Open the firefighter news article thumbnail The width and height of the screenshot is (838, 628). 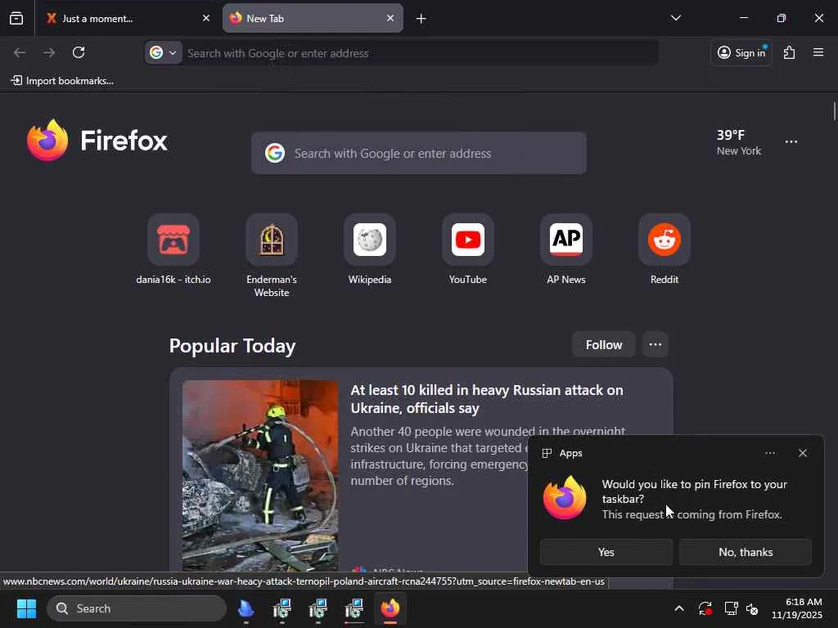(x=260, y=476)
